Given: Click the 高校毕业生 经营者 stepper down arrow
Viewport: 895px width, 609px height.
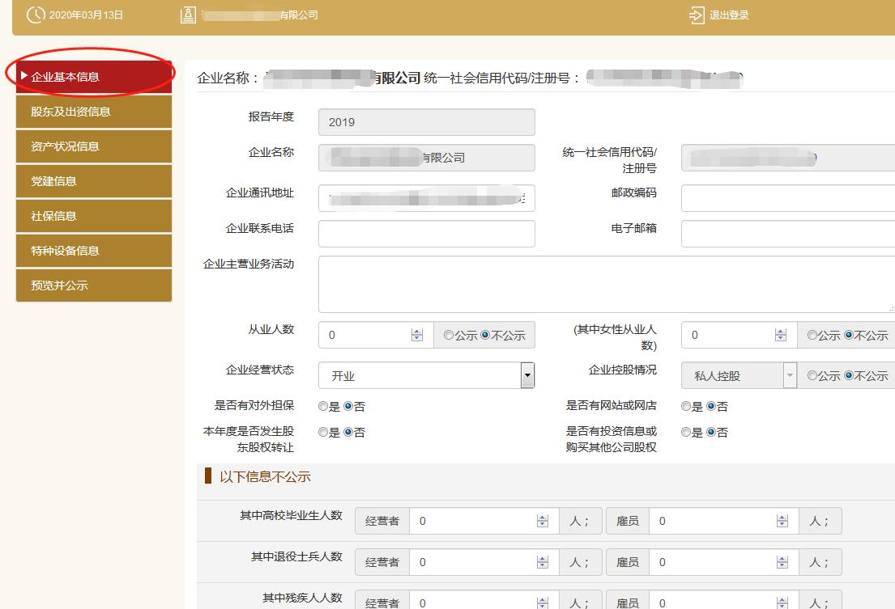Looking at the screenshot, I should pos(542,524).
